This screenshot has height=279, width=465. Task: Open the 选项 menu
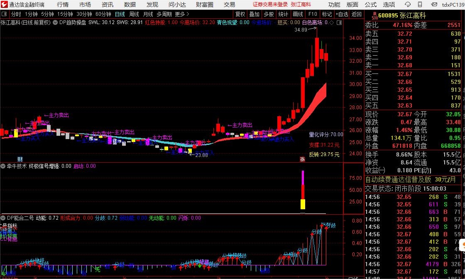click(389, 5)
